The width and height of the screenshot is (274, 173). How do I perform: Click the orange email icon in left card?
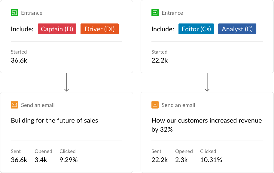pos(14,105)
